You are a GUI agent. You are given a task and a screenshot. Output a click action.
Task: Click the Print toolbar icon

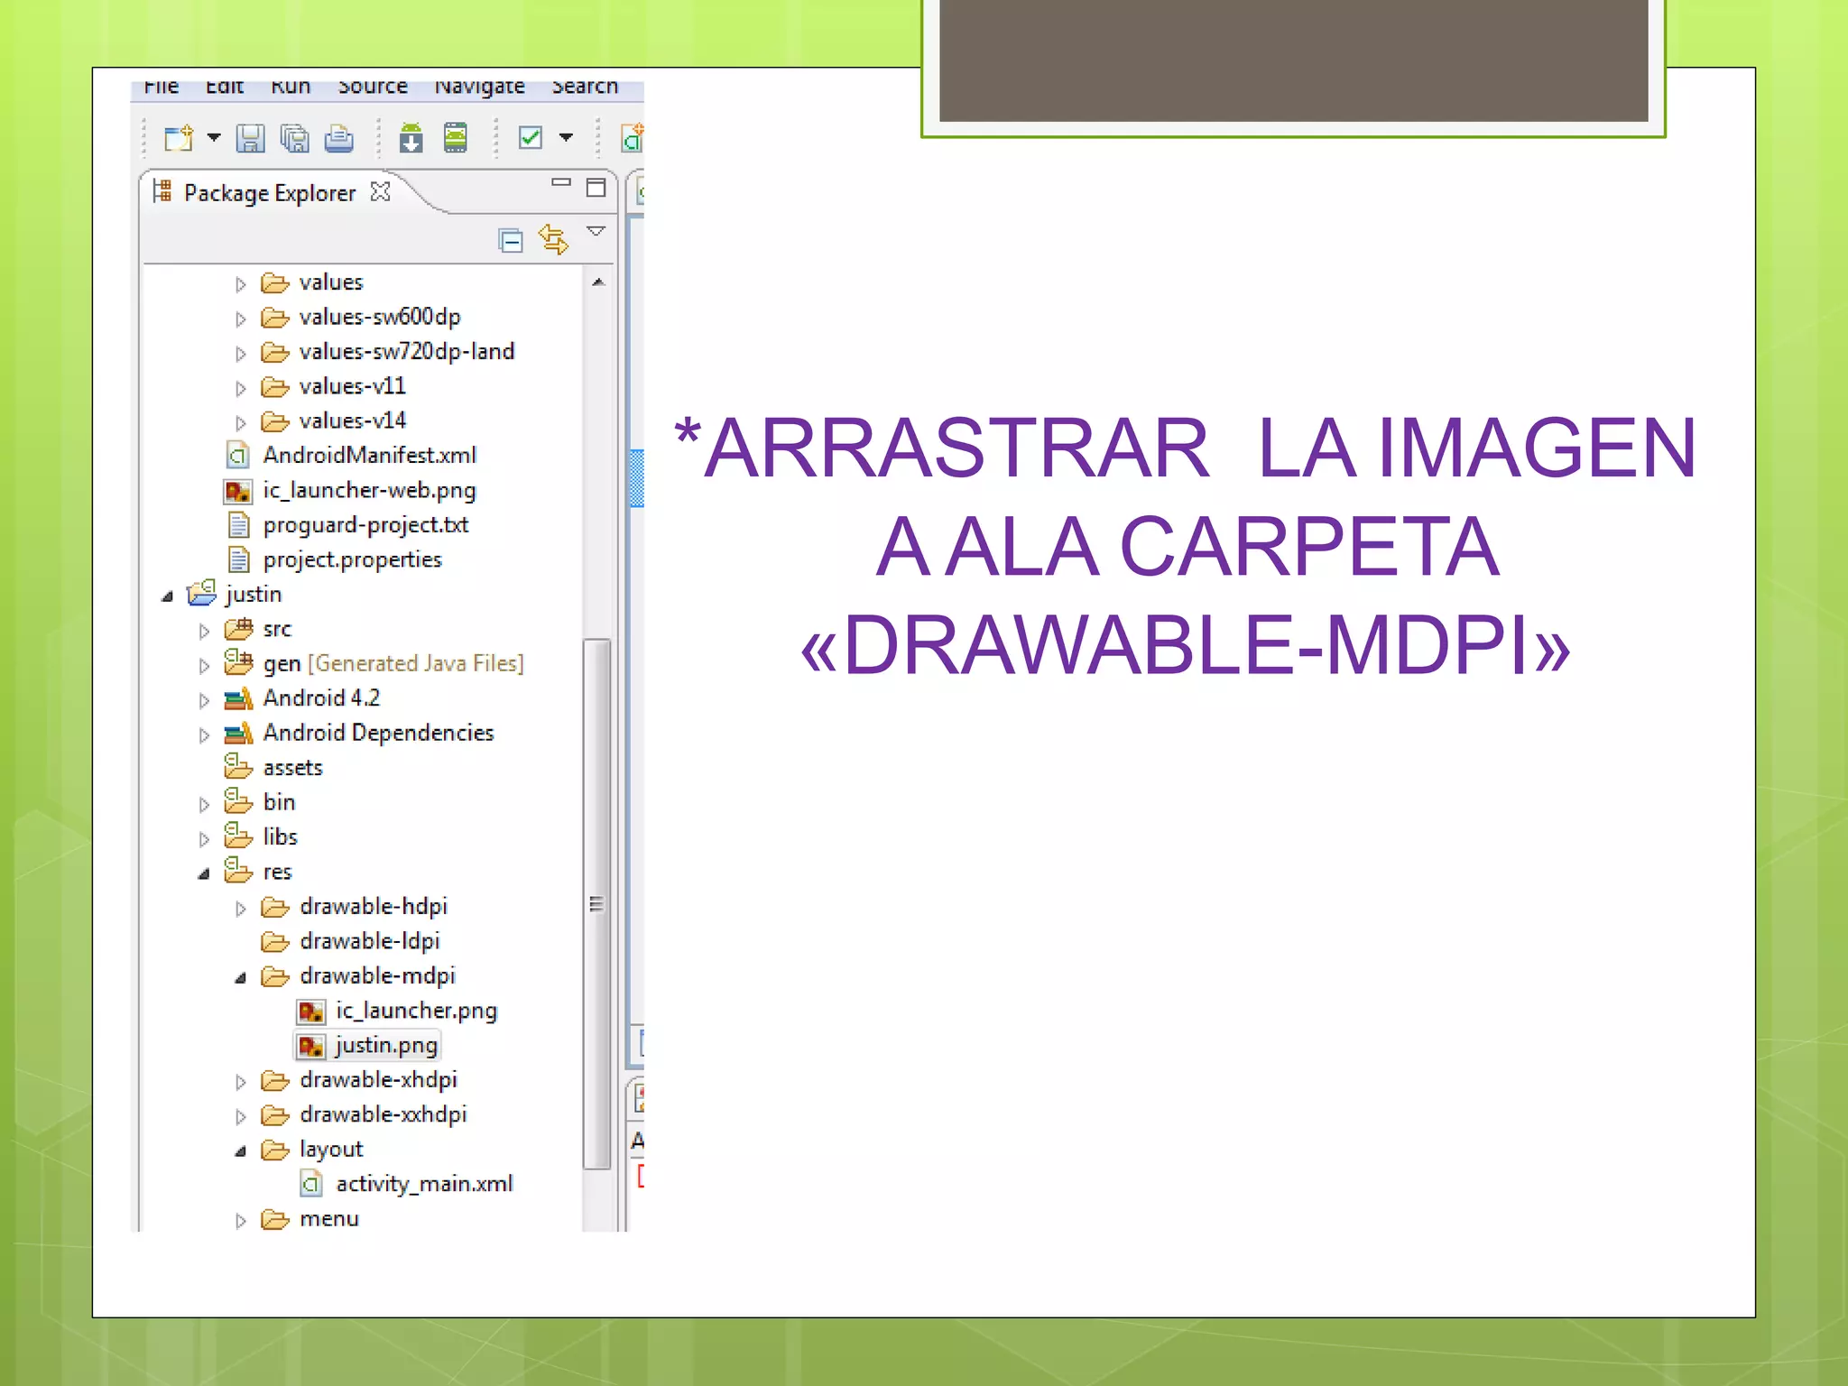tap(339, 138)
